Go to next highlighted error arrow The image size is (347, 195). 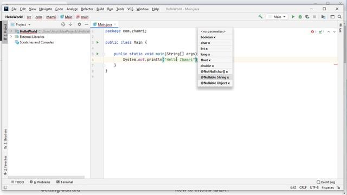[x=334, y=32]
